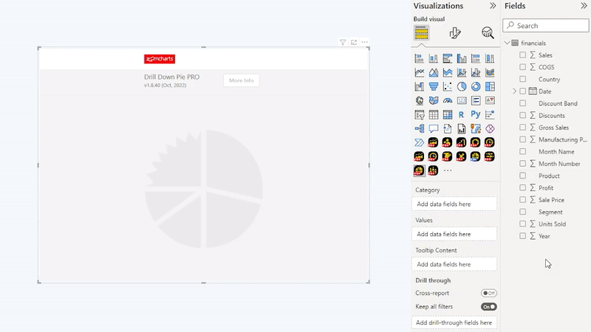
Task: Choose the funnel chart visual
Action: tap(434, 87)
